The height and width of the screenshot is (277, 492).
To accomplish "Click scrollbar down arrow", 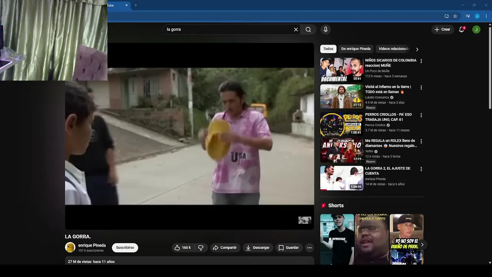I will pyautogui.click(x=490, y=263).
